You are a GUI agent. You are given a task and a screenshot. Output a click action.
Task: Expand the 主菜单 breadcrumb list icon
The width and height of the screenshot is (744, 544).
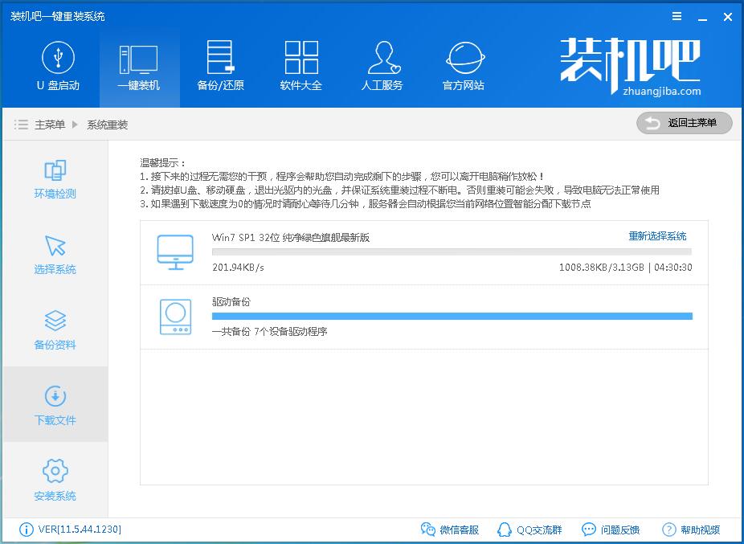21,123
